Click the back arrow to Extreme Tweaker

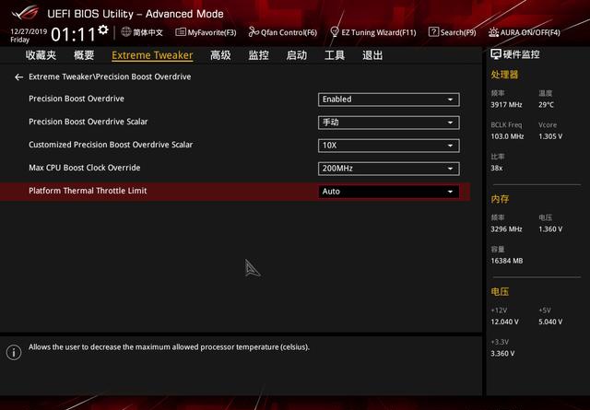(18, 77)
